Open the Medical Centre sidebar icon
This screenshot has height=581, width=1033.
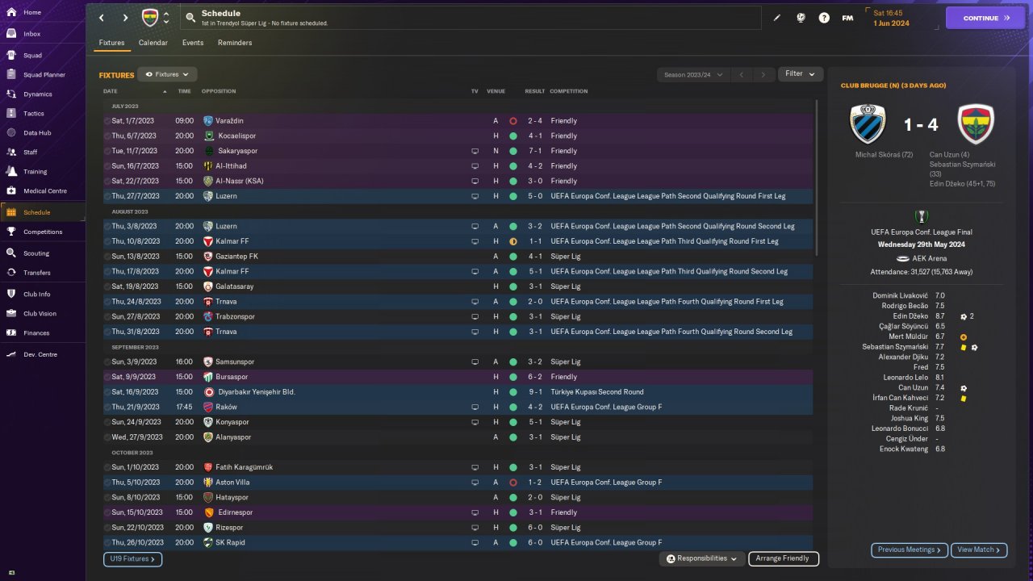point(11,191)
